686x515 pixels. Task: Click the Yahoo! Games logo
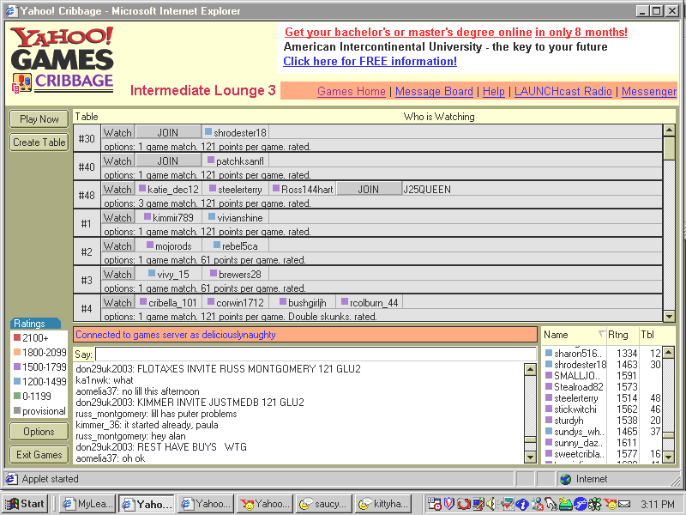click(x=62, y=48)
